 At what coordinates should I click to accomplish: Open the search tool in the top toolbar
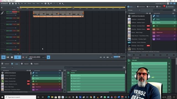[x=19, y=4]
